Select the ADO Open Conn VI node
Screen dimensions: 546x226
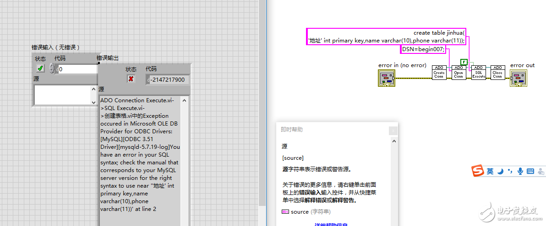[459, 73]
